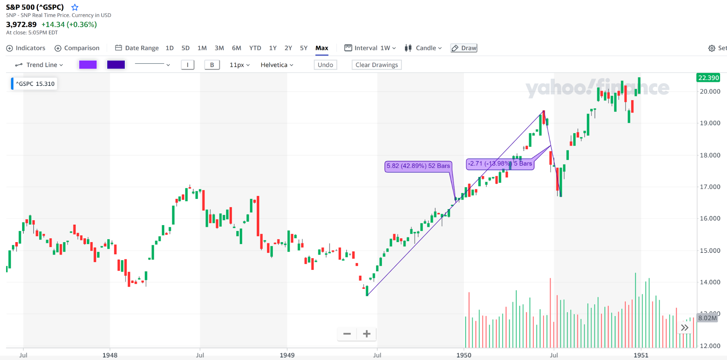Select the 1Y range
The height and width of the screenshot is (360, 727).
coord(273,48)
